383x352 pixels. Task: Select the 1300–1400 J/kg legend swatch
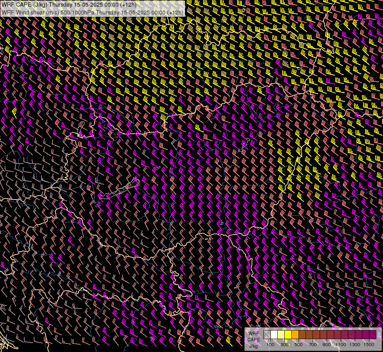359,335
